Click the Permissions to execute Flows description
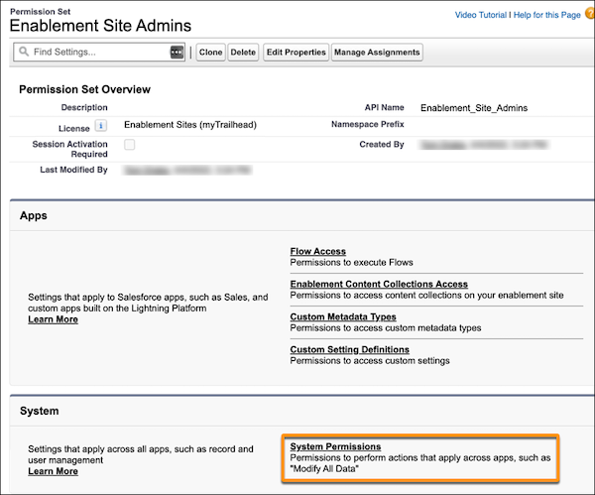Image resolution: width=595 pixels, height=495 pixels. pyautogui.click(x=351, y=262)
